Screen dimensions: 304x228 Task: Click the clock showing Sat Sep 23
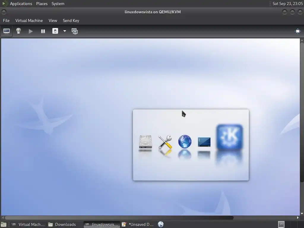(287, 4)
